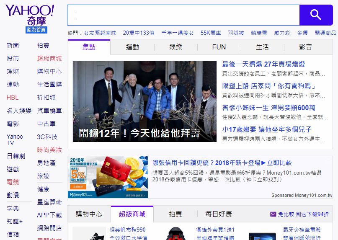Open trending term 千年一遇美女
Viewport: 338px width, 240px height.
[x=178, y=33]
